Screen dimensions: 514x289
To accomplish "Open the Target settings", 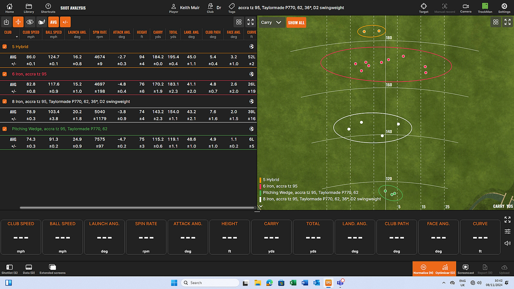I will 424,8.
